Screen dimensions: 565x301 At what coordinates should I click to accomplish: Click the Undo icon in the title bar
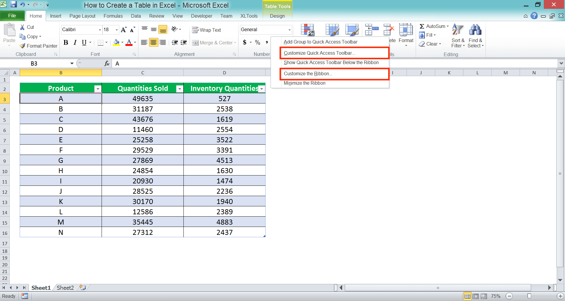22,5
